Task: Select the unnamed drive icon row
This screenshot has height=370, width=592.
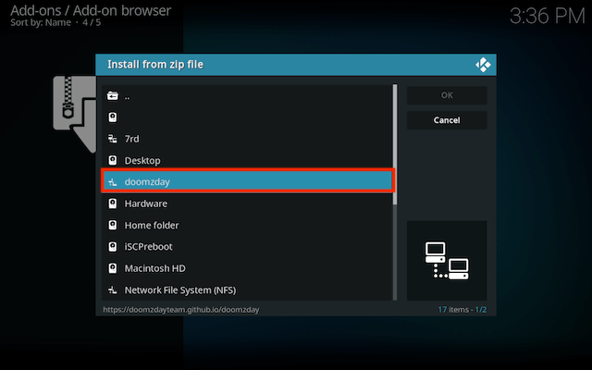Action: click(247, 117)
